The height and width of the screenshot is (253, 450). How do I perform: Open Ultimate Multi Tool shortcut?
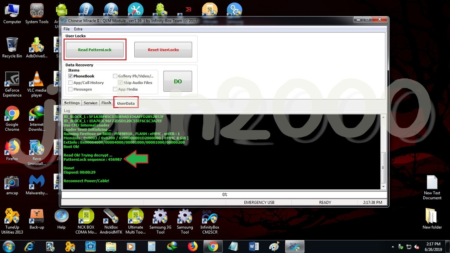135,221
